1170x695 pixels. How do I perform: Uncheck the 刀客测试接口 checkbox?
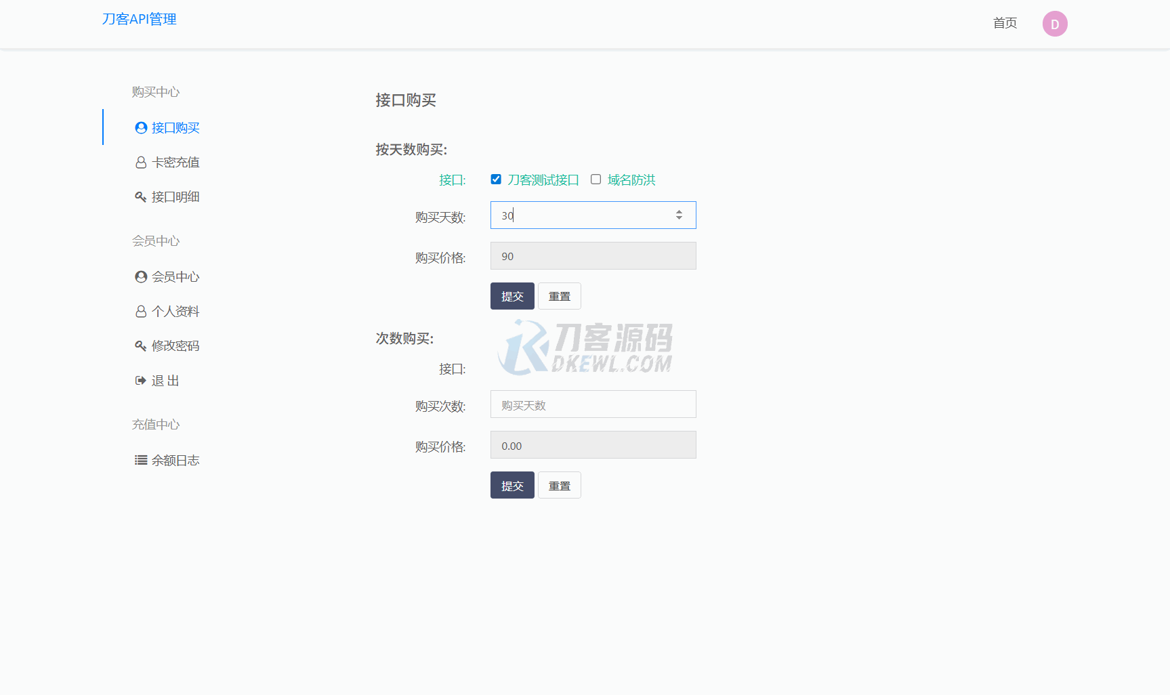(x=496, y=180)
